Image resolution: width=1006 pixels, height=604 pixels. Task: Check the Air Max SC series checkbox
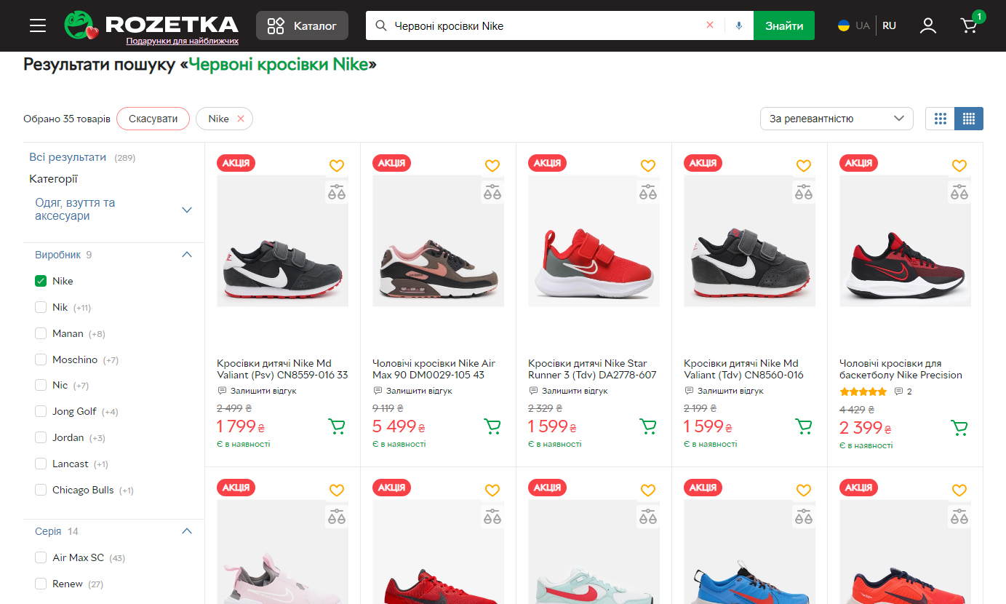pos(41,557)
